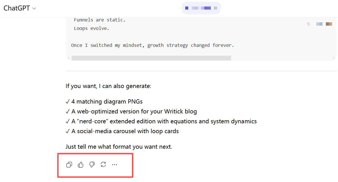Click the 'nerd-core extended edition' list item
Image resolution: width=338 pixels, height=182 pixels.
point(161,121)
